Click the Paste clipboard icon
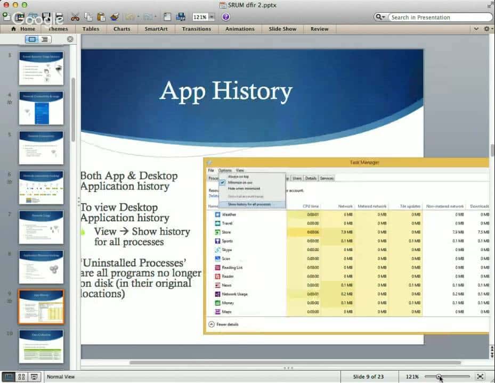Viewport: 495px width, 383px height. coord(101,17)
